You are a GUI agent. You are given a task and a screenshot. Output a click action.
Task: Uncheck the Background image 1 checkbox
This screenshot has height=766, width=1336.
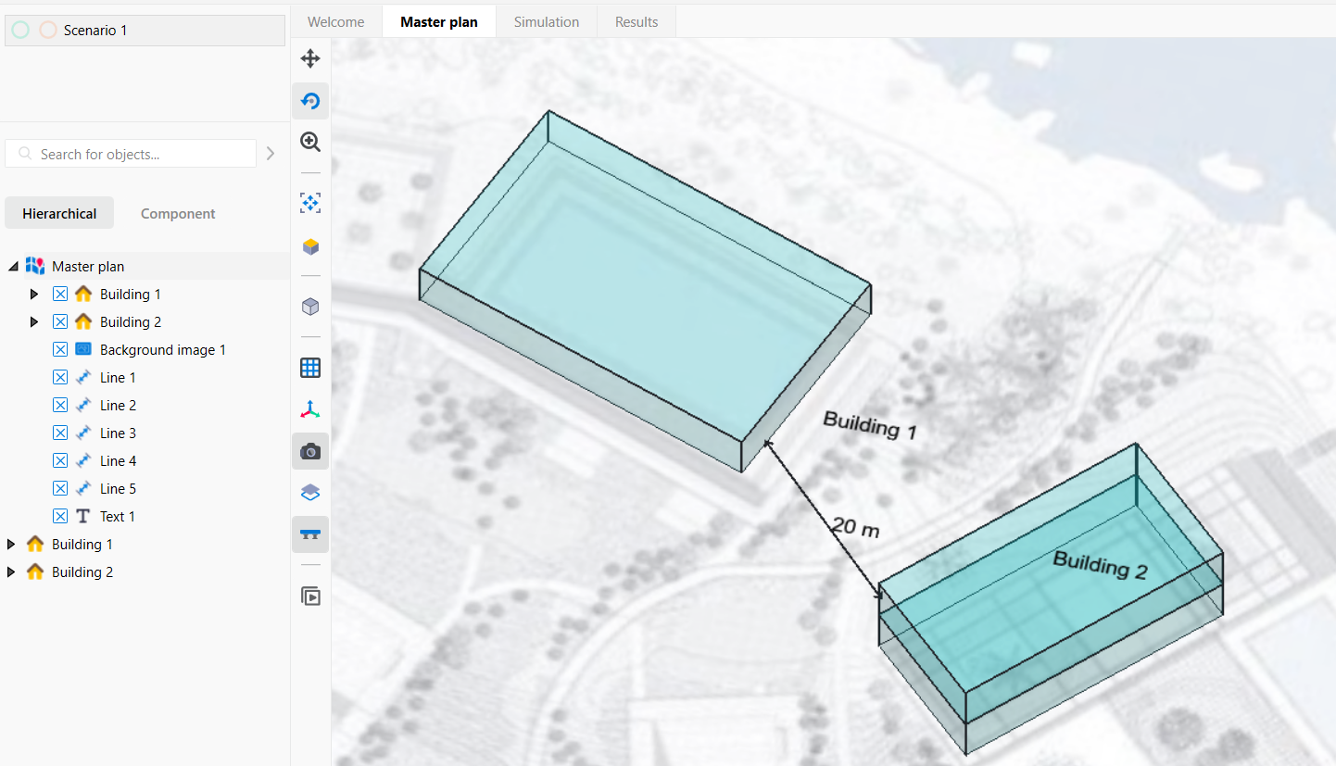[60, 350]
